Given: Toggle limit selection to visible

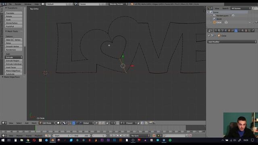Looking at the screenshot, I should click(107, 123).
